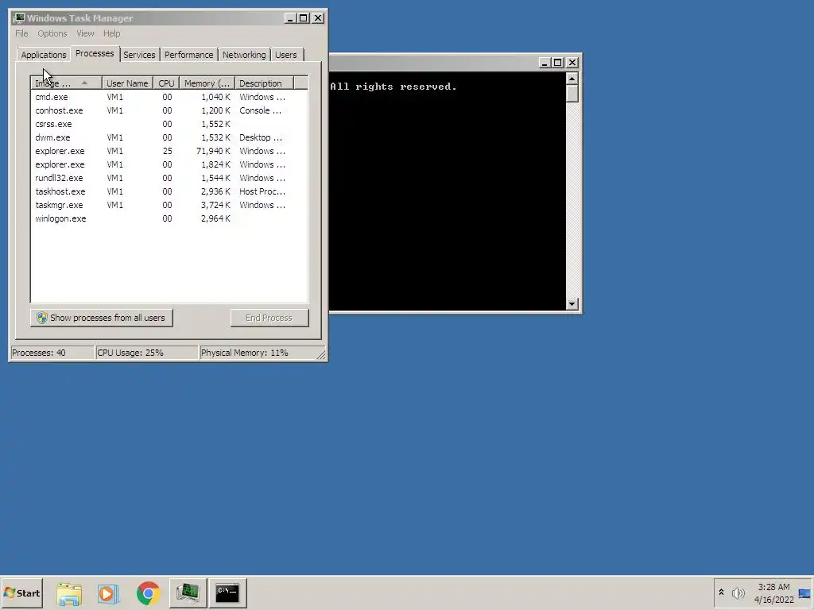Image resolution: width=814 pixels, height=610 pixels.
Task: Switch to the Services tab
Action: point(139,55)
